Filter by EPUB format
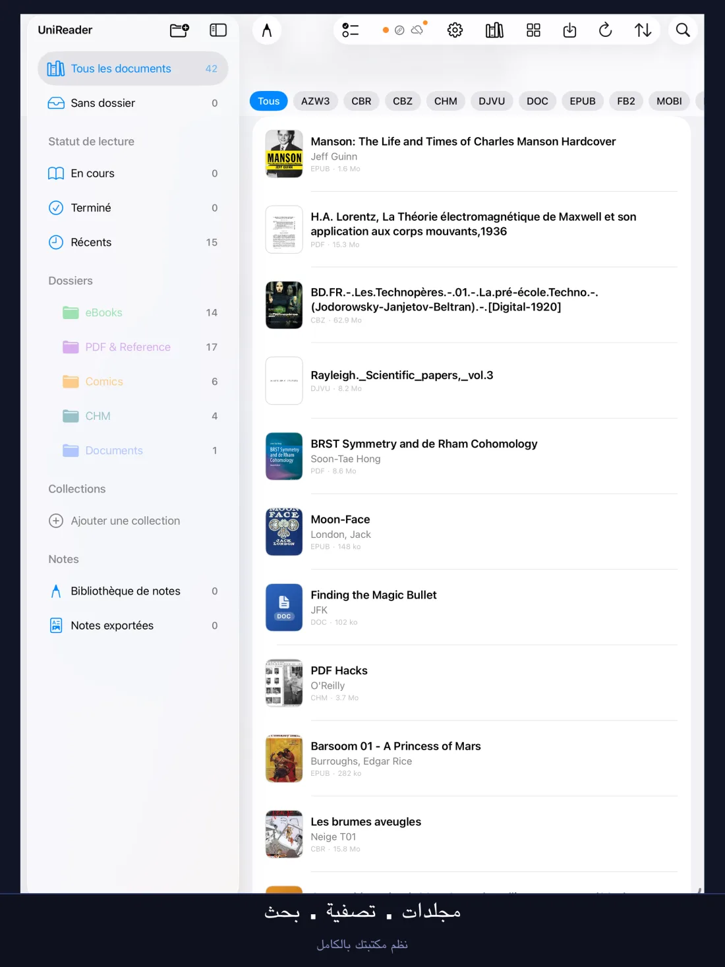Image resolution: width=725 pixels, height=967 pixels. (x=583, y=101)
